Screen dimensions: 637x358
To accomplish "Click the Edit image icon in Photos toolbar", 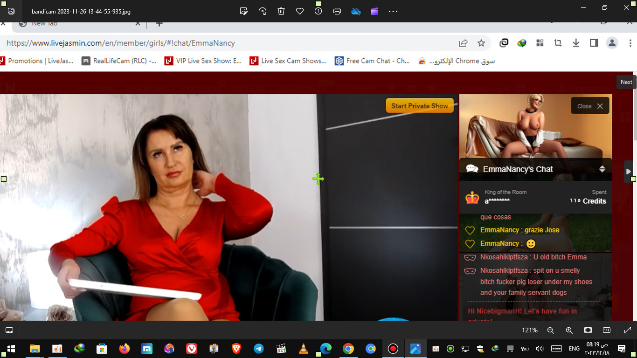I will (243, 11).
